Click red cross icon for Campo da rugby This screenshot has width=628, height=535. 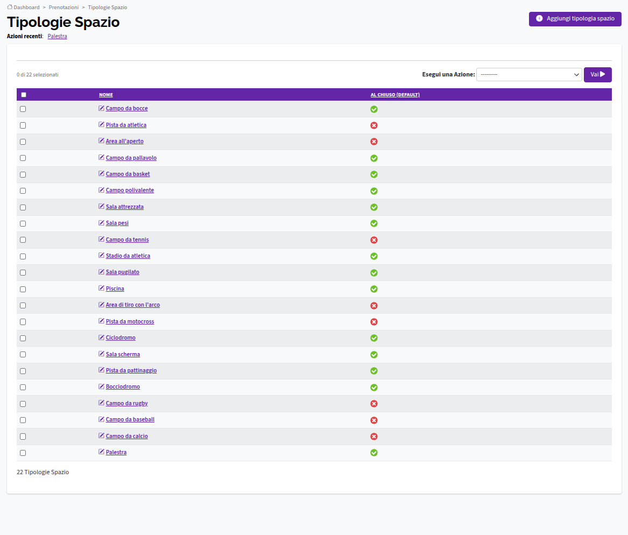tap(373, 404)
